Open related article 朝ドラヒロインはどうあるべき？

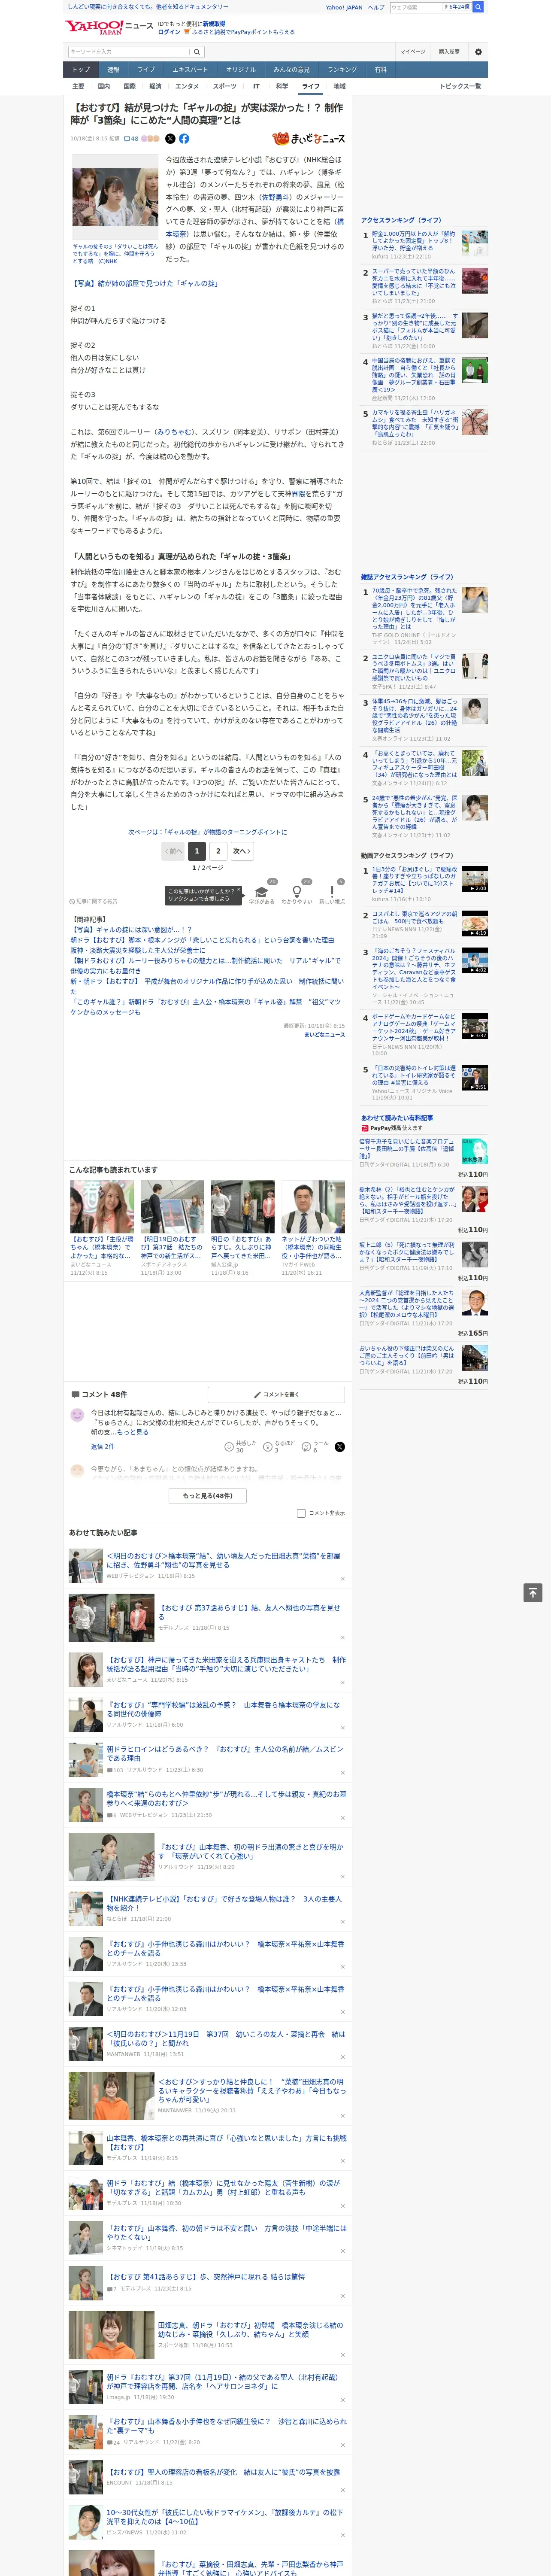(x=225, y=1753)
